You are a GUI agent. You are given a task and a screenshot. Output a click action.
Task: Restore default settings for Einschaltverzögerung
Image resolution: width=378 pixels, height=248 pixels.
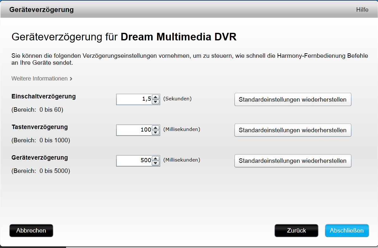293,99
